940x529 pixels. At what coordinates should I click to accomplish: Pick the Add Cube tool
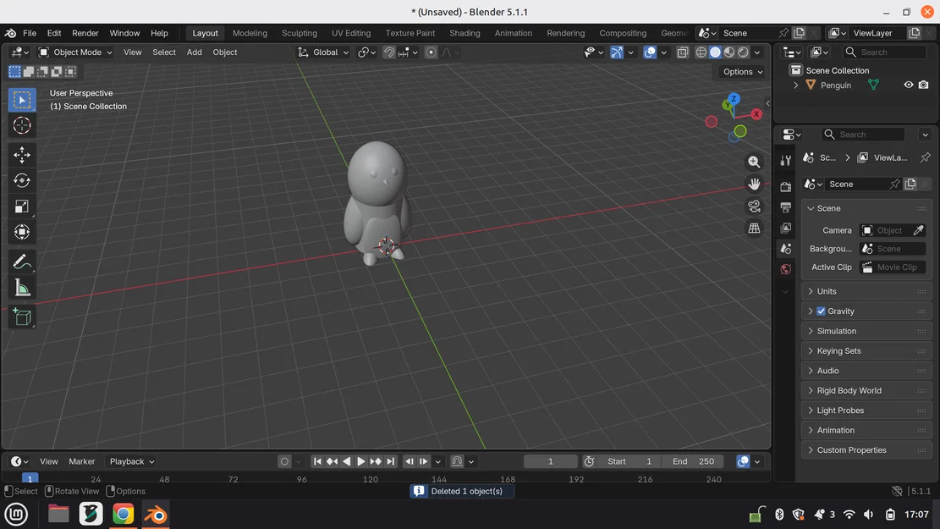pyautogui.click(x=22, y=317)
